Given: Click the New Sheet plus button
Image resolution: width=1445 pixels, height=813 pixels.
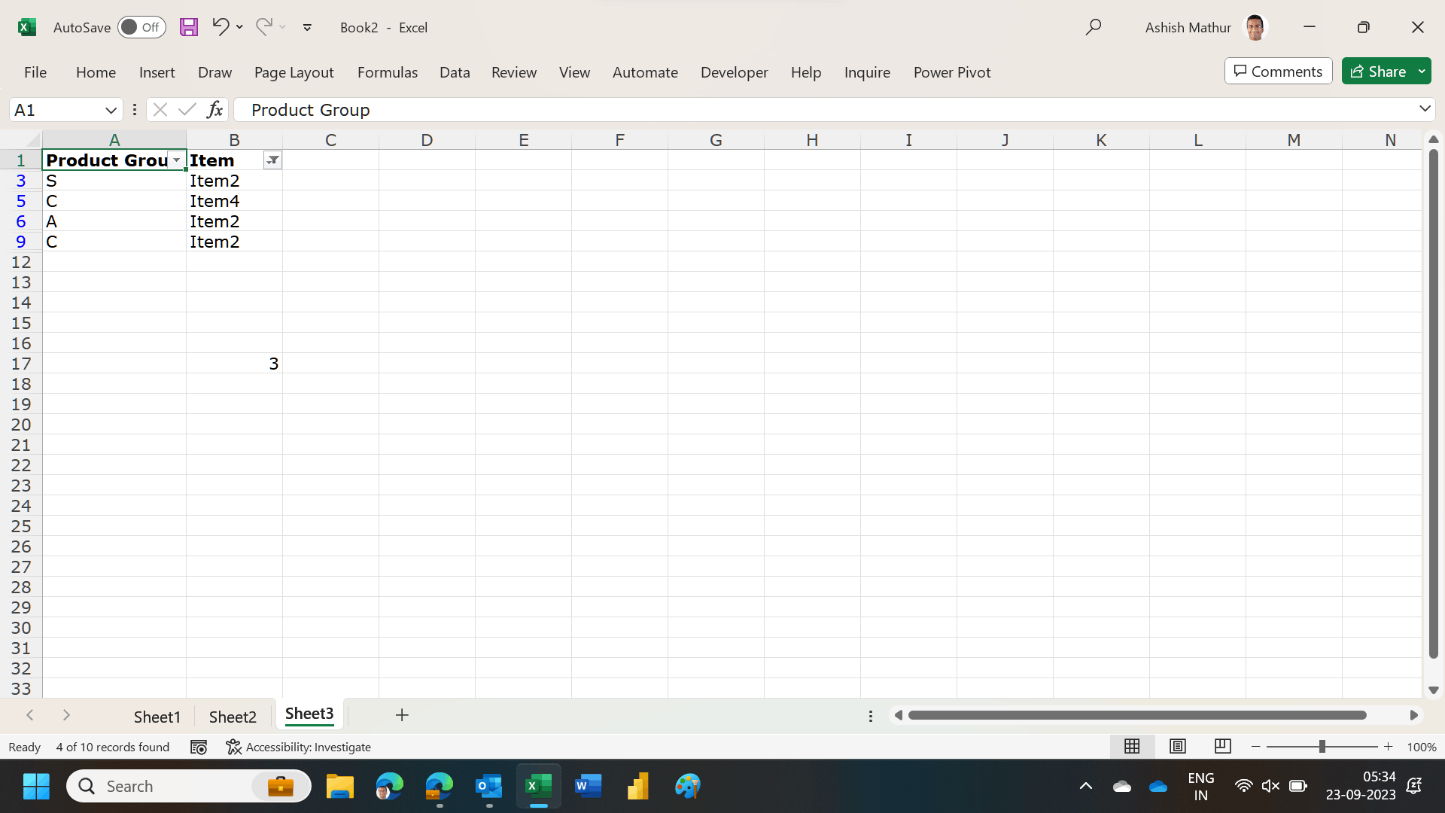Looking at the screenshot, I should tap(401, 715).
